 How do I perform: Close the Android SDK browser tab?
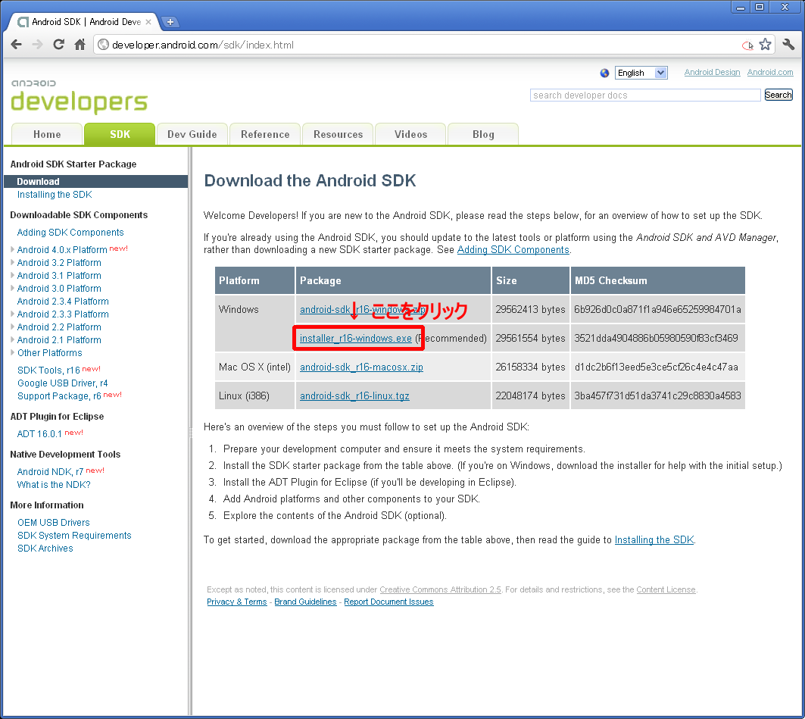[148, 22]
